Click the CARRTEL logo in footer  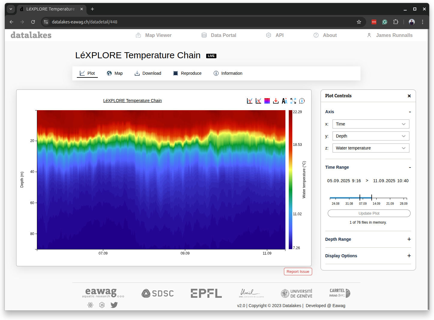[340, 293]
